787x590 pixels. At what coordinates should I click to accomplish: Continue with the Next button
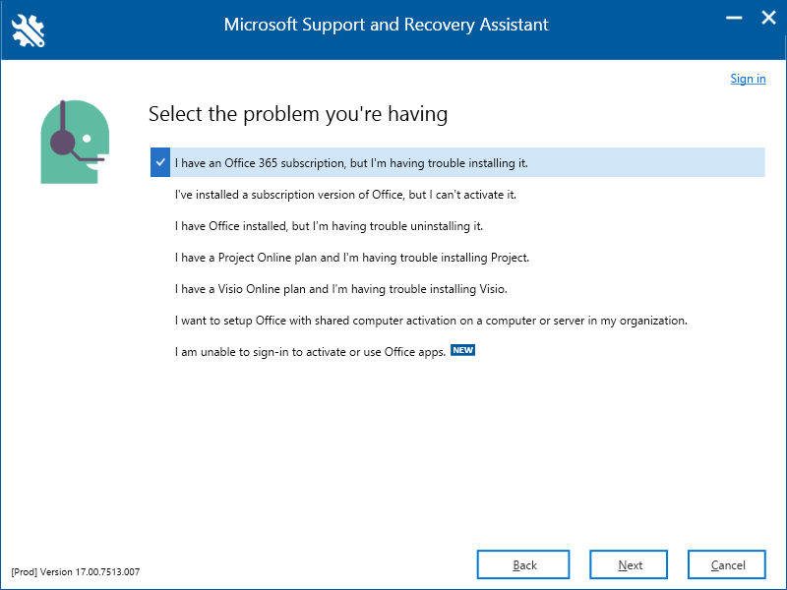point(629,564)
